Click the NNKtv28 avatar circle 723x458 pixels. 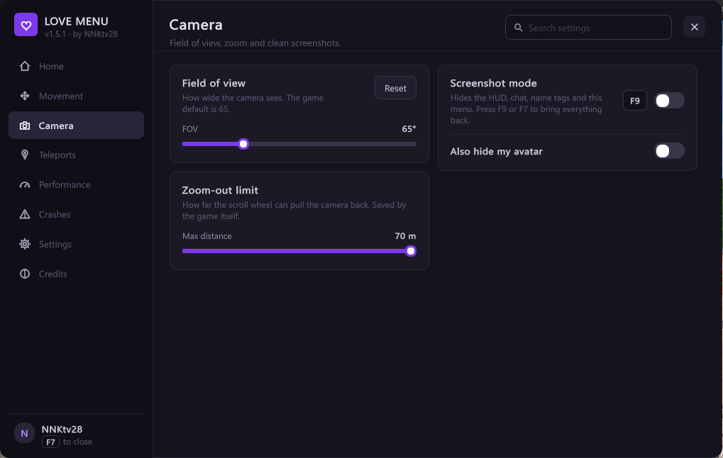[24, 433]
